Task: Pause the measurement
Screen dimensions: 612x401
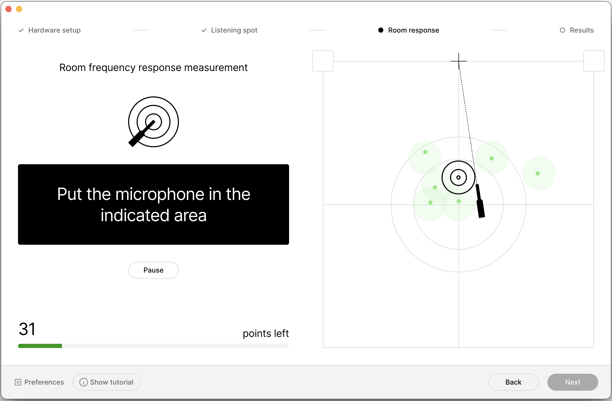Action: point(153,270)
